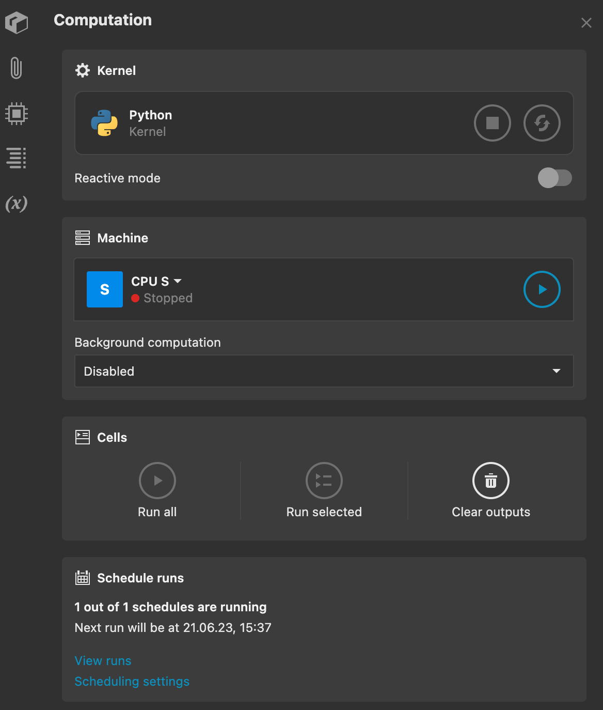Viewport: 603px width, 710px height.
Task: Click the Python kernel label
Action: click(x=150, y=115)
